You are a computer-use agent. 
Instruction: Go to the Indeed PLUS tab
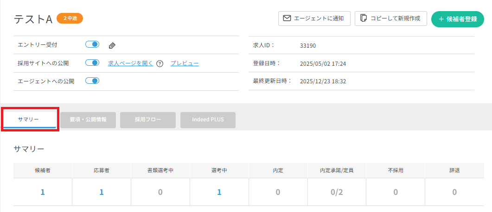(208, 119)
